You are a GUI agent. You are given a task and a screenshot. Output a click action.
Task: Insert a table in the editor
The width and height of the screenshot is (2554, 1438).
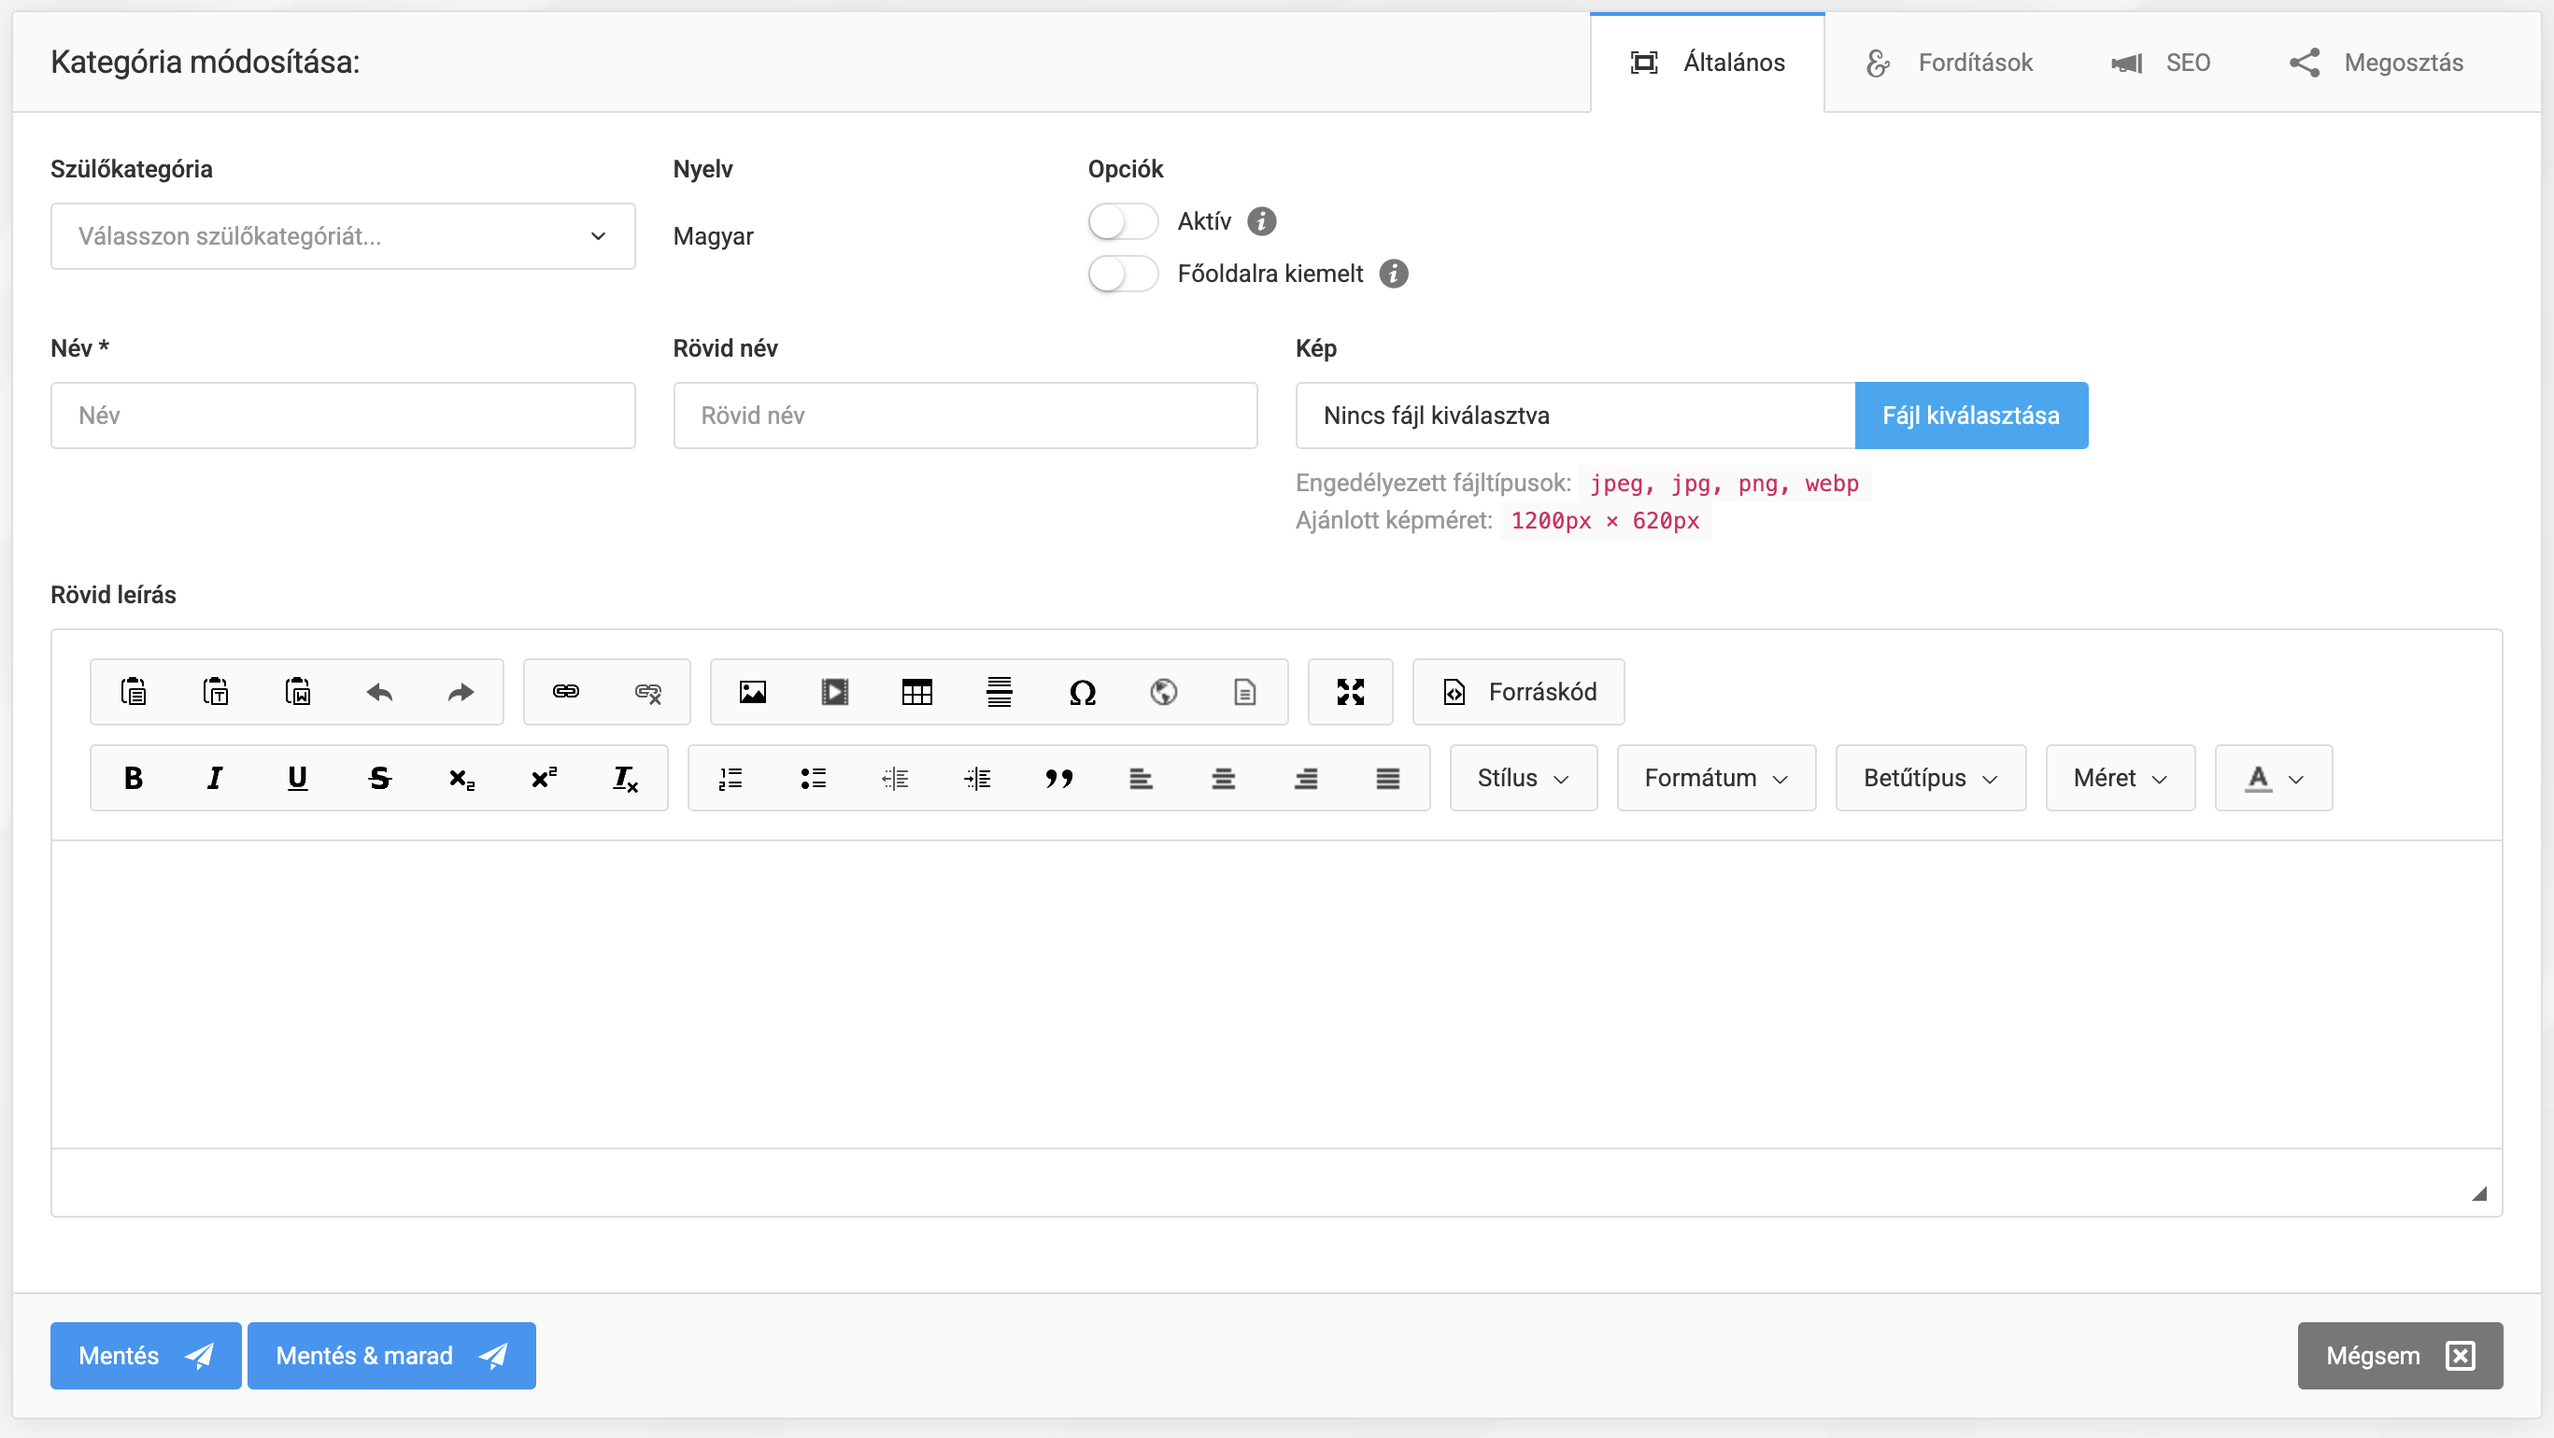click(916, 692)
